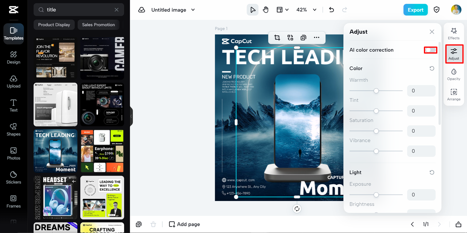Toggle AI color correction switch

pos(431,50)
